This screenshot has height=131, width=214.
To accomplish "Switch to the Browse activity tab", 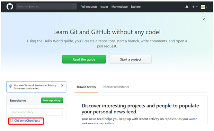I will [x=86, y=87].
